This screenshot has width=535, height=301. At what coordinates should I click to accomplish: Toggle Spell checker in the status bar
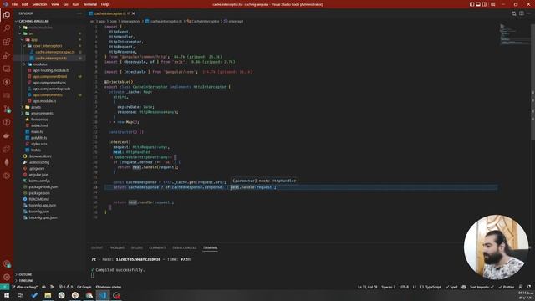(451, 287)
